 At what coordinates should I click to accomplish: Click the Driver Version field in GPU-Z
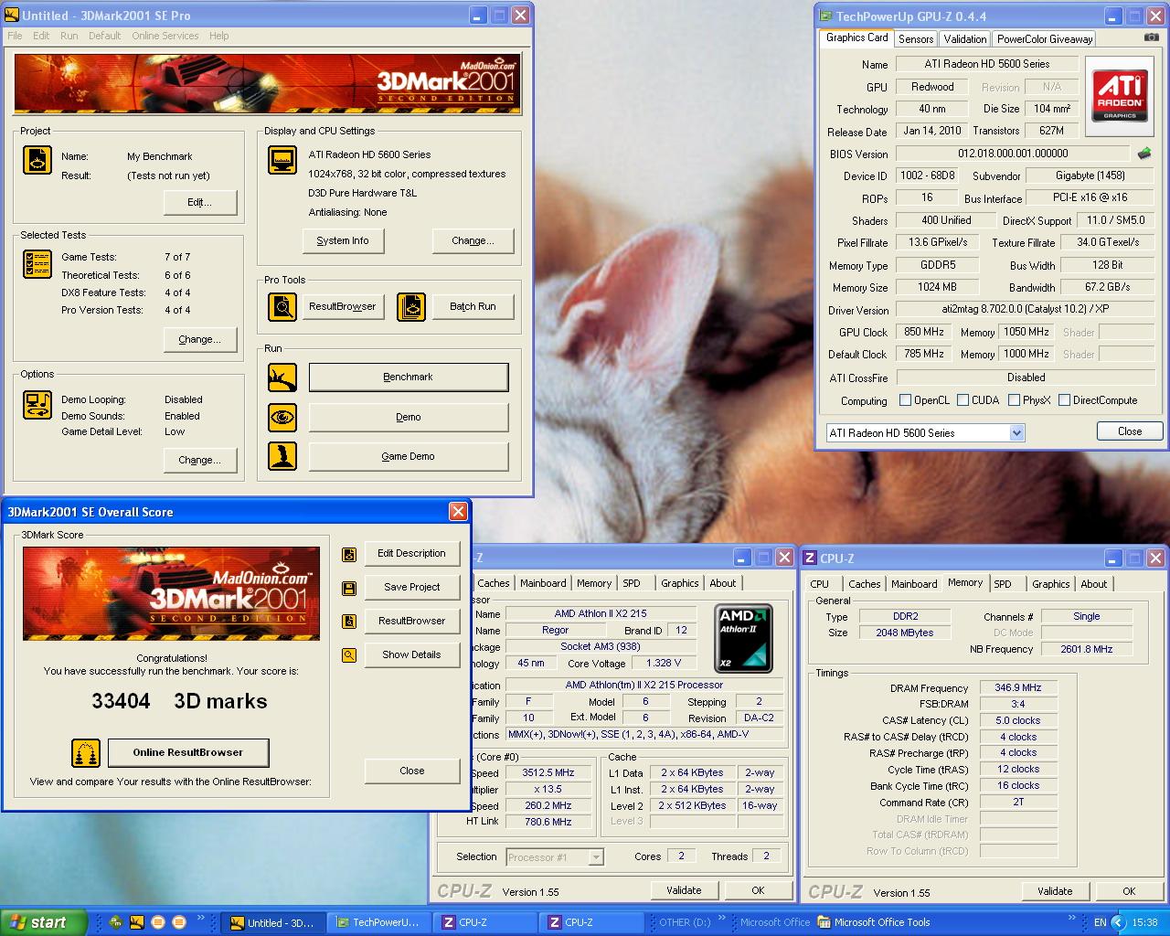tap(1025, 309)
